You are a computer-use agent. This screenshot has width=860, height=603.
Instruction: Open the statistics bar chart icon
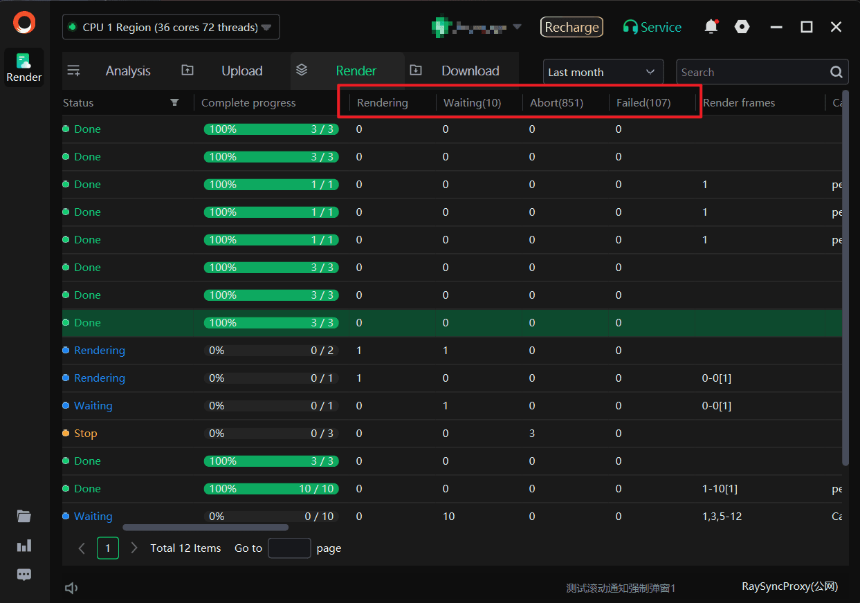[x=24, y=546]
